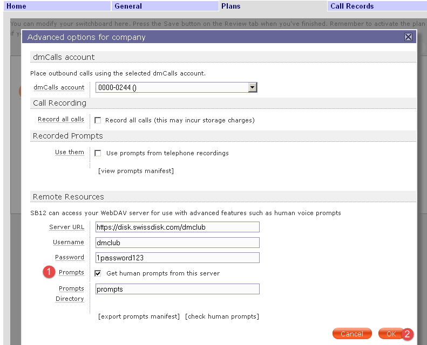
Task: Click the Record all calls label
Action: (60, 119)
